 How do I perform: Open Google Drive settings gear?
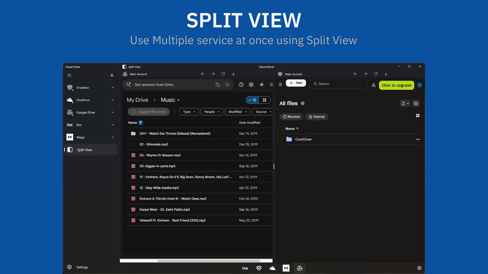[251, 85]
